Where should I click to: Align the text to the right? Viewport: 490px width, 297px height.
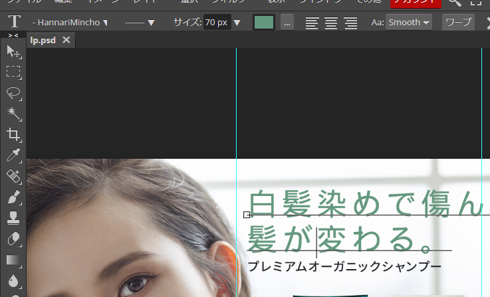point(350,23)
